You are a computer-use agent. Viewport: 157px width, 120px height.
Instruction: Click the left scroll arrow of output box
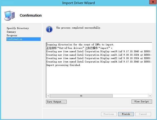pos(48,96)
